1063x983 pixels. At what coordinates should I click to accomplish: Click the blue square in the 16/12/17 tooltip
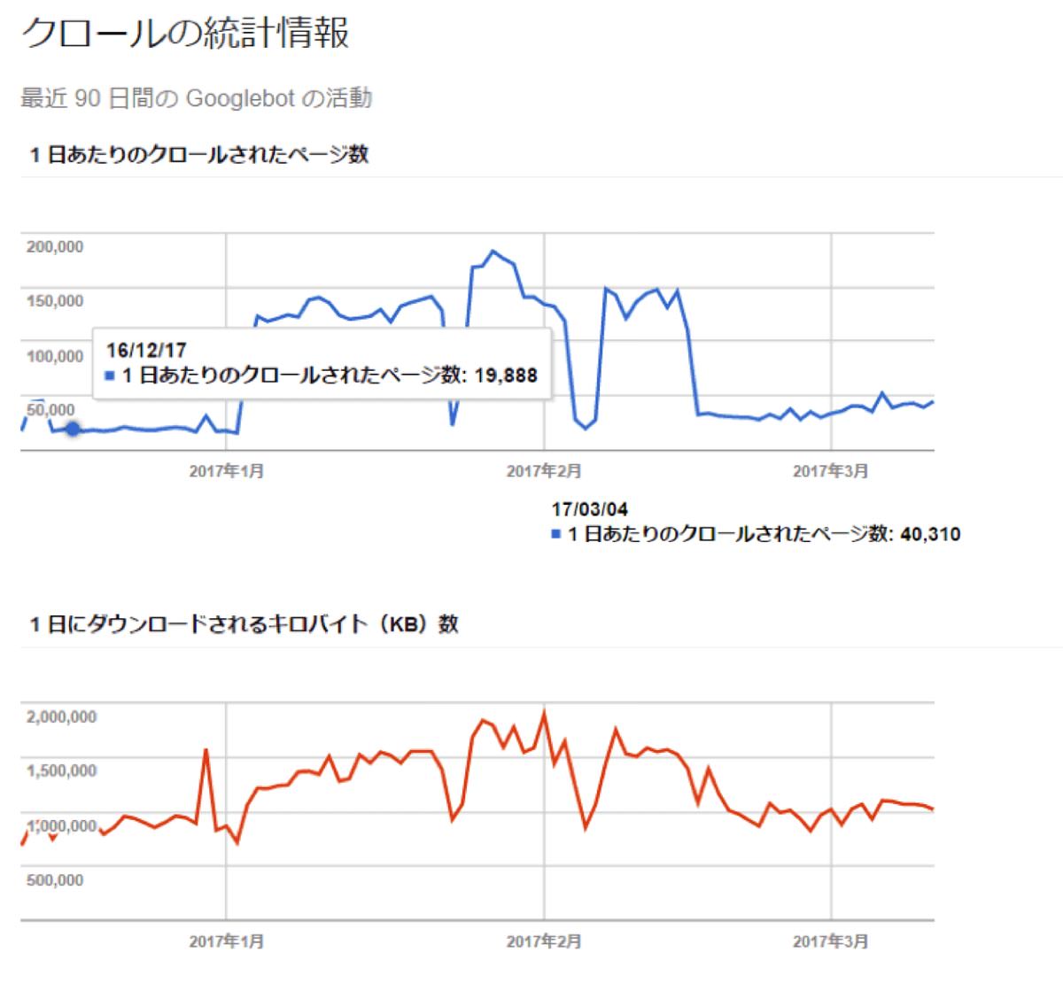(110, 375)
